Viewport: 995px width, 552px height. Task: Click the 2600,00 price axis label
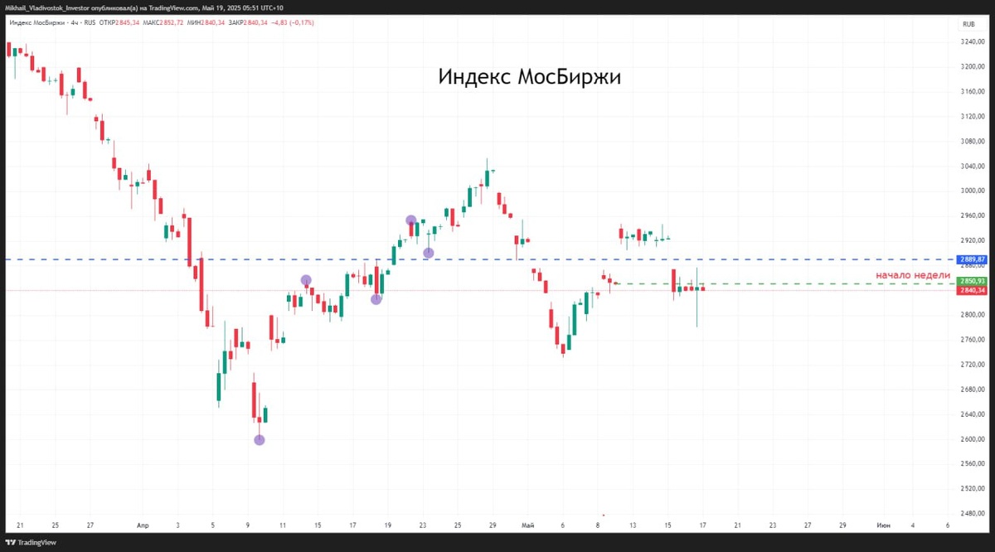971,439
